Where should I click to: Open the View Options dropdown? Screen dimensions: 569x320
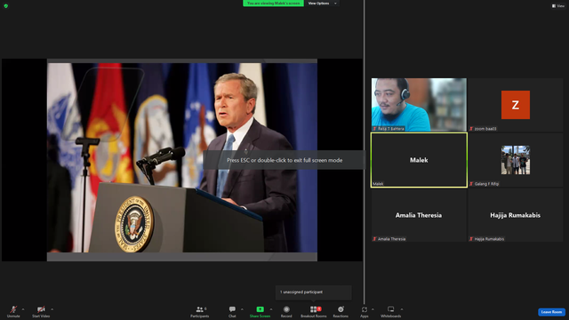point(322,4)
